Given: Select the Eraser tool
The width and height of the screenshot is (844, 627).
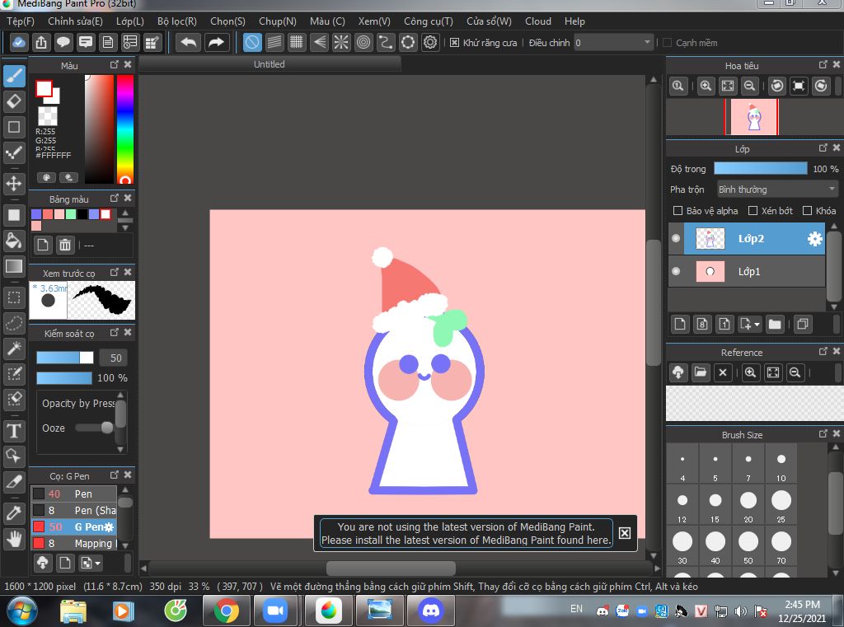Looking at the screenshot, I should tap(14, 101).
